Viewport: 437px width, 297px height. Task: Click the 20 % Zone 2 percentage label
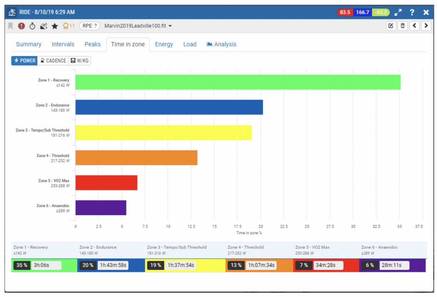[88, 265]
